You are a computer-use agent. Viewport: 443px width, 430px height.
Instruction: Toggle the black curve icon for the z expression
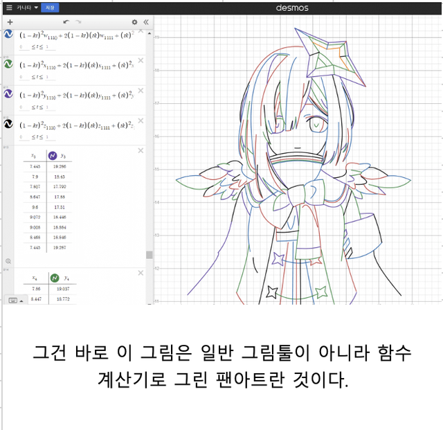pyautogui.click(x=8, y=124)
